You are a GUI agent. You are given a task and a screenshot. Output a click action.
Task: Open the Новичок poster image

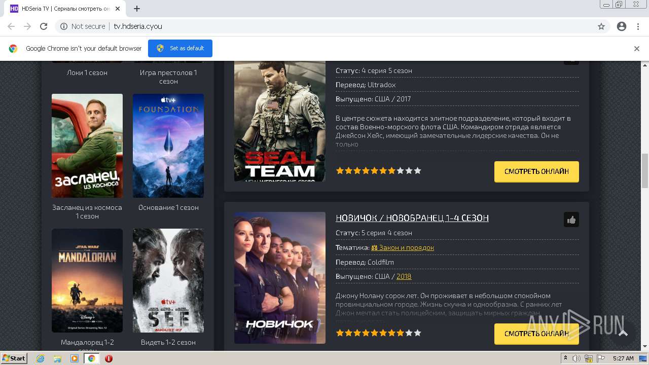pos(280,278)
